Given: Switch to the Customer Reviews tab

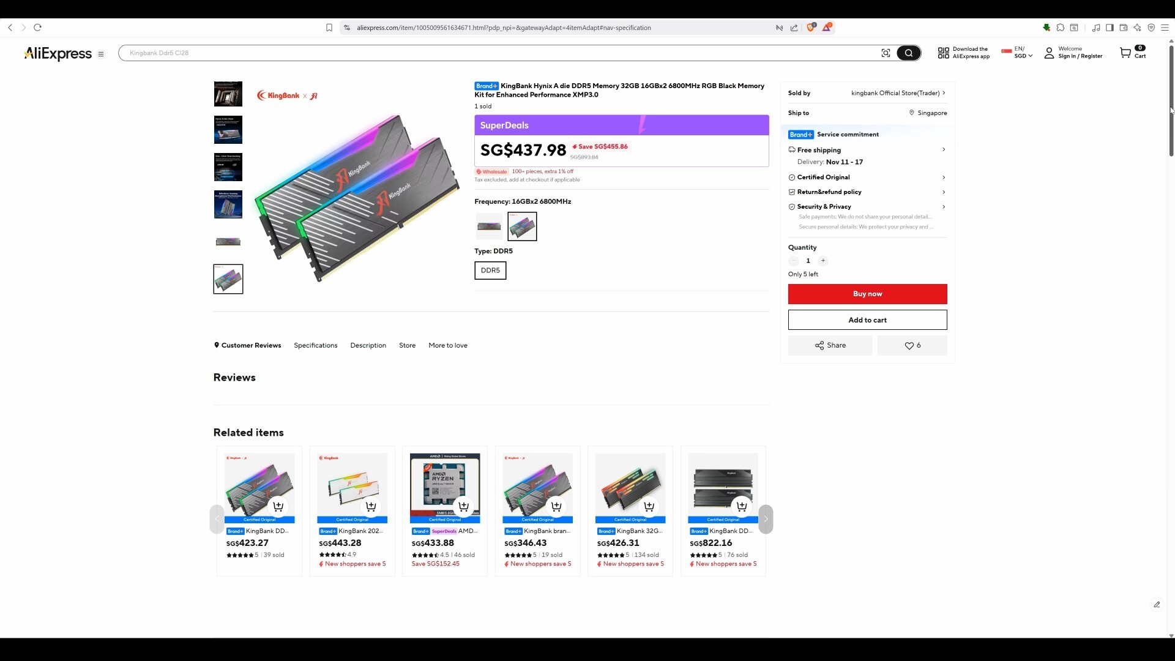Looking at the screenshot, I should (x=251, y=345).
